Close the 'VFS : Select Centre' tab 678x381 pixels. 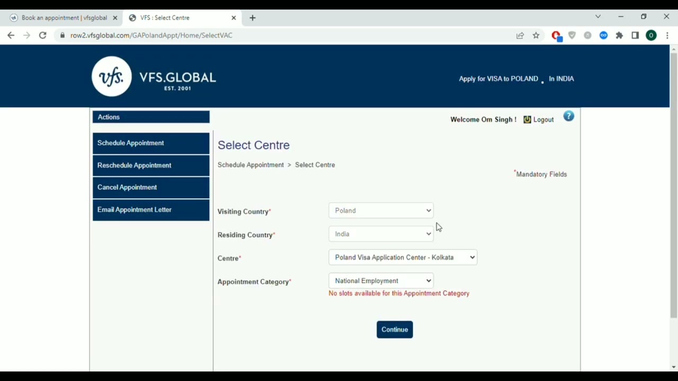[234, 17]
